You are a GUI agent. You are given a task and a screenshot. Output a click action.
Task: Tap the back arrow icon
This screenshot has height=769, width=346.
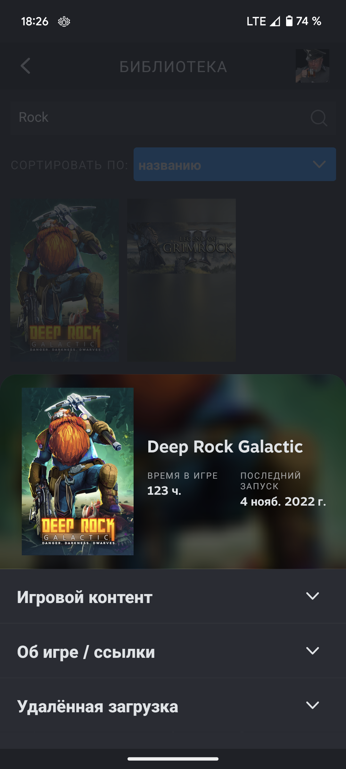click(x=25, y=66)
